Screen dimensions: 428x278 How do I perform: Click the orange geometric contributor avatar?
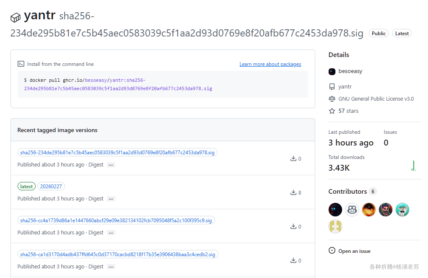(369, 209)
